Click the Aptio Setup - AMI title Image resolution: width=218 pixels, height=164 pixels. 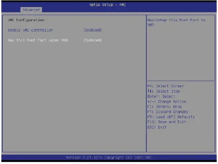click(x=107, y=5)
